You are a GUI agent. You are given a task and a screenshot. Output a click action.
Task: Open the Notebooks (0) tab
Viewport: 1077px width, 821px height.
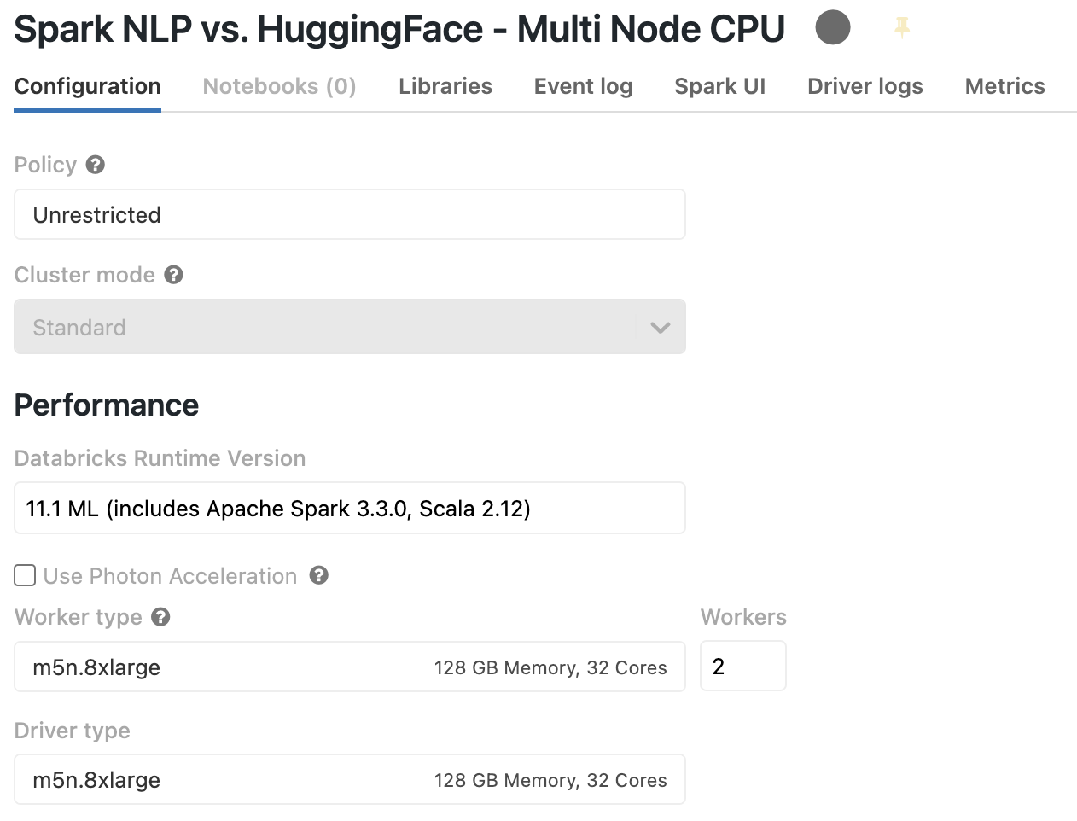pyautogui.click(x=279, y=86)
